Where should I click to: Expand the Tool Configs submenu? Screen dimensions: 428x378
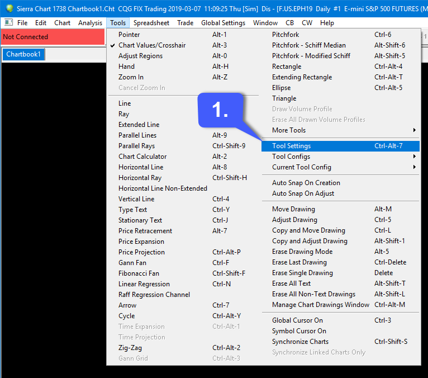tap(340, 157)
